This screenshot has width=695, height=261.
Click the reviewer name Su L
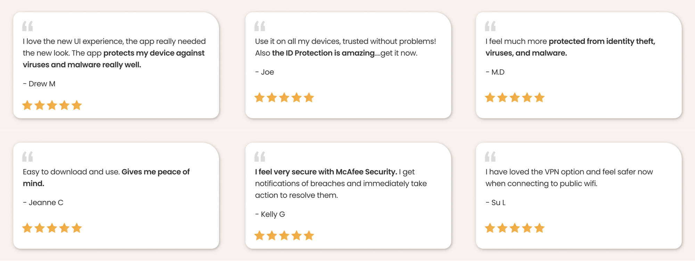pos(498,202)
